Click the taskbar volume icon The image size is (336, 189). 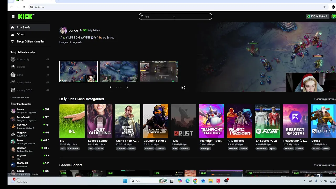tap(326, 181)
